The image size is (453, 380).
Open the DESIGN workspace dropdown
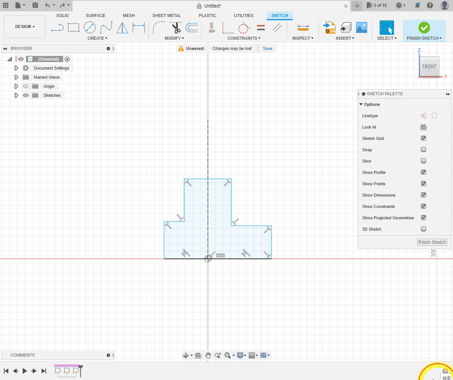click(x=25, y=27)
